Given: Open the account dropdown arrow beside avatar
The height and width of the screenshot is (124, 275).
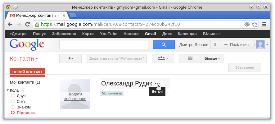Looking at the screenshot, I should (x=267, y=45).
